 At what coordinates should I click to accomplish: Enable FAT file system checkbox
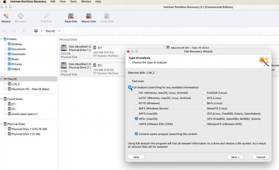click(136, 93)
